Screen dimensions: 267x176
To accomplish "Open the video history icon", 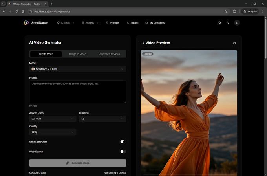I will coord(234,43).
